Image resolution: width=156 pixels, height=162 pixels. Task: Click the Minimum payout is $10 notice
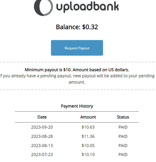77,70
